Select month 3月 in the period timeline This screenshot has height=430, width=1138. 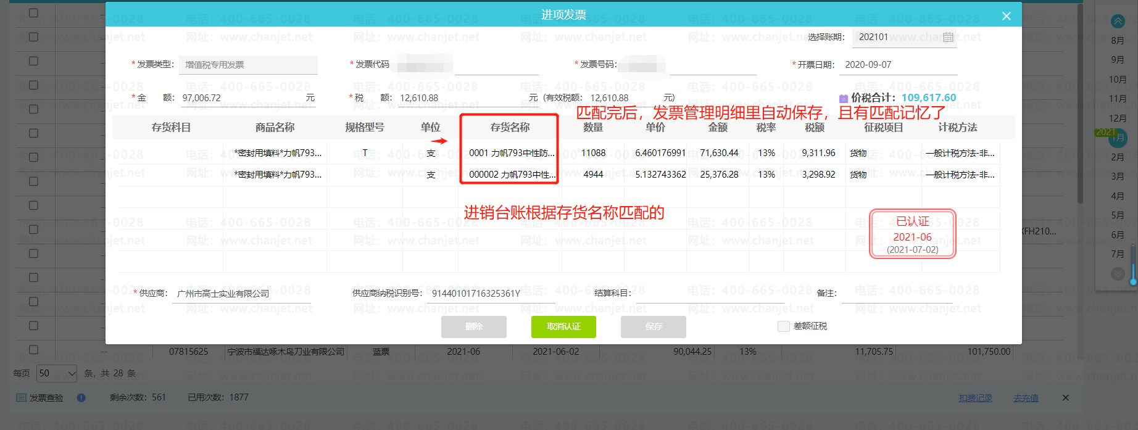point(1118,176)
